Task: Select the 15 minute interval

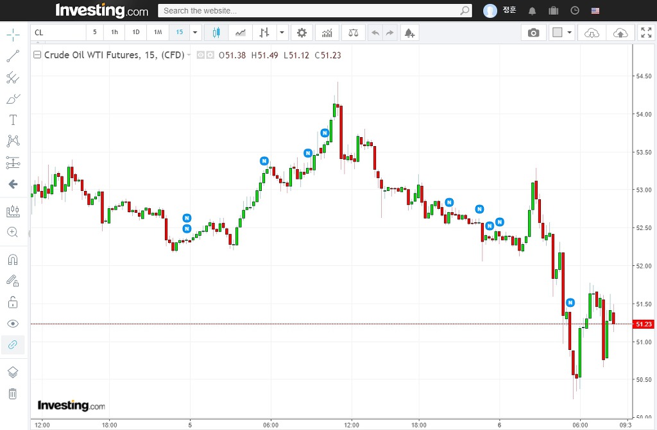Action: pos(180,32)
